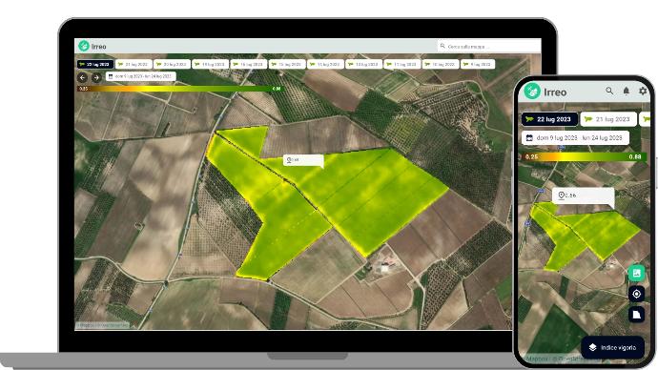Center map with the locate target icon
658x370 pixels.
point(636,294)
